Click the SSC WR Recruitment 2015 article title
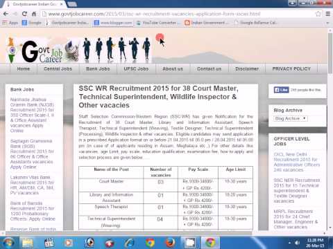Screen dimensions: 333x249 159,97
